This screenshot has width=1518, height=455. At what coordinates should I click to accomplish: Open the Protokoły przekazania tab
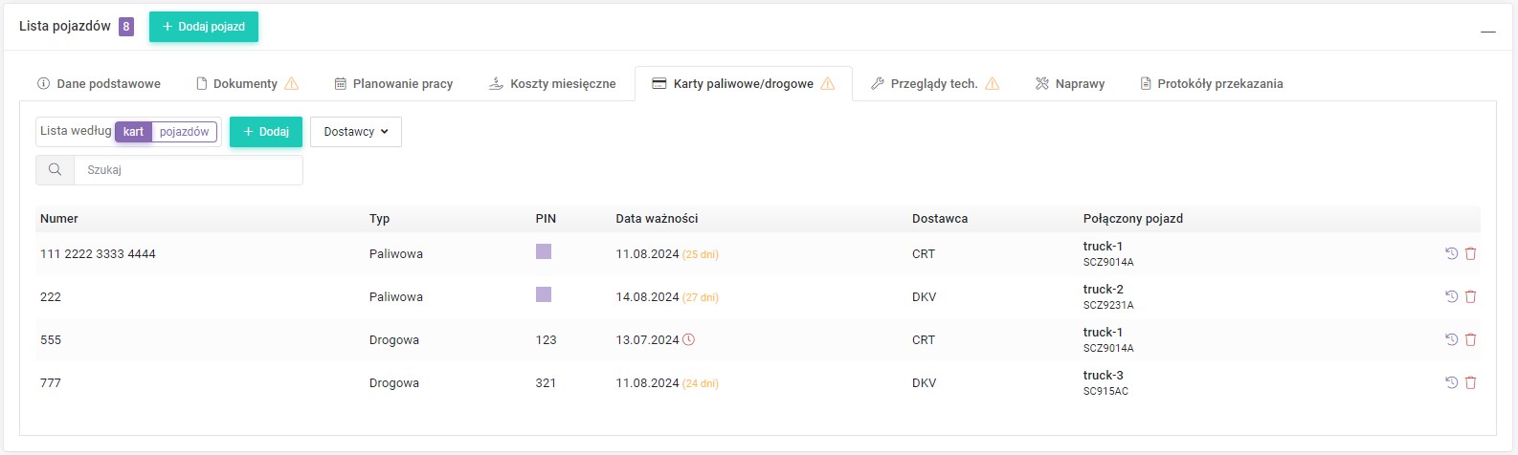(1212, 83)
